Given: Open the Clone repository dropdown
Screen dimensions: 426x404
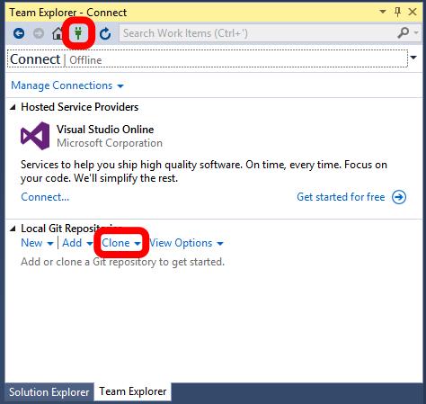Looking at the screenshot, I should [x=121, y=243].
